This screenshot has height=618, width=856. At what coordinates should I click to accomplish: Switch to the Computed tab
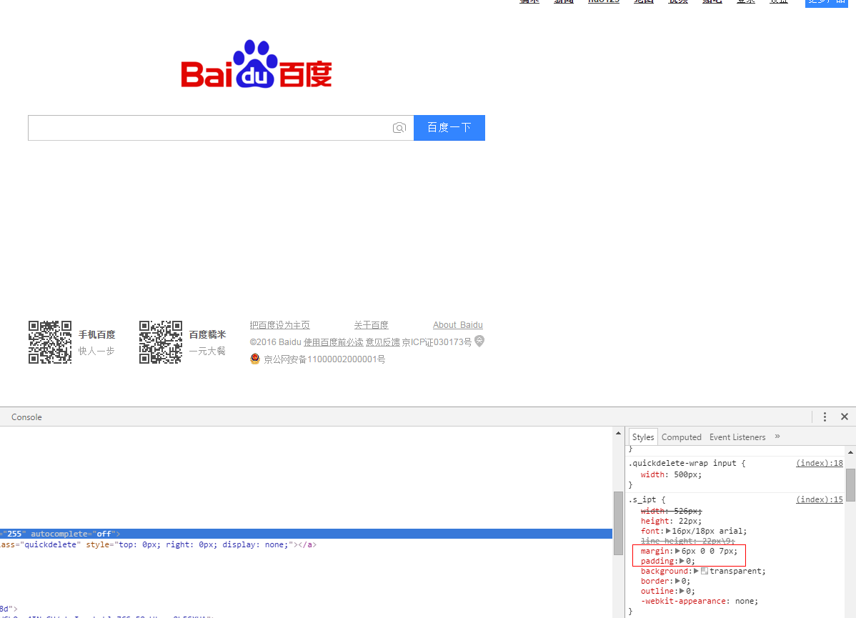click(682, 437)
